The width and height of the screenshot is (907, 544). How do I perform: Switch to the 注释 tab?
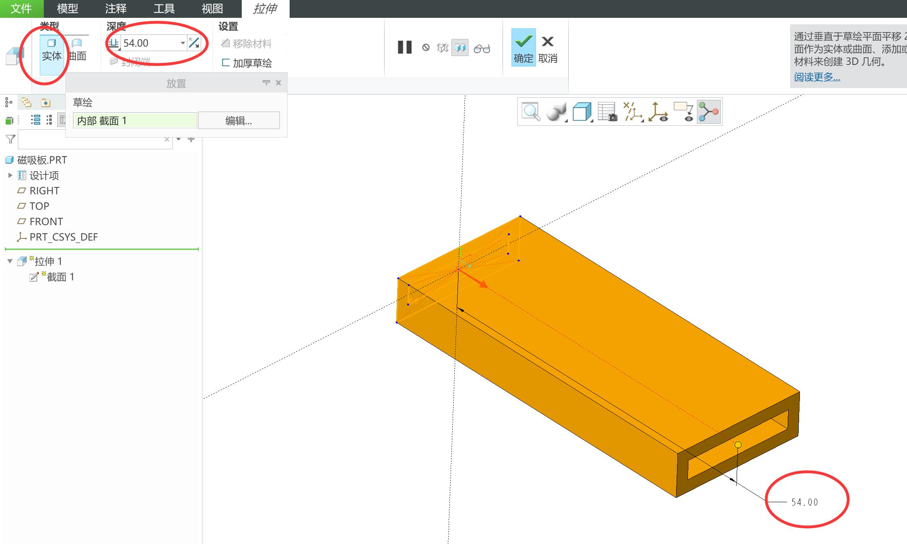pyautogui.click(x=116, y=9)
